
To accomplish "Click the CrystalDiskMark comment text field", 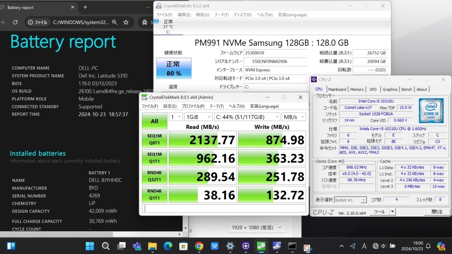I will (224, 208).
